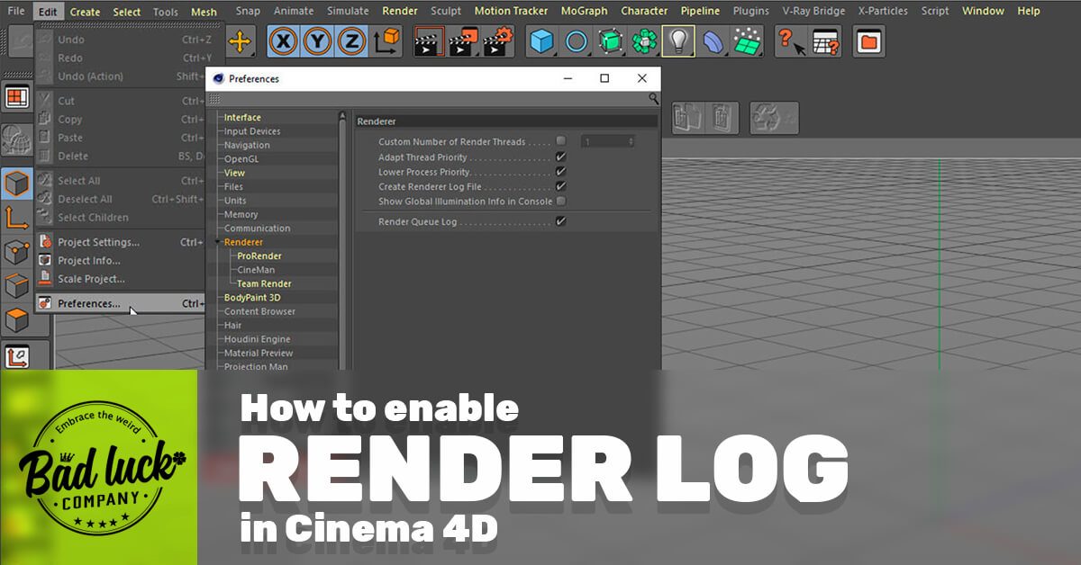1081x565 pixels.
Task: Enable Custom Number of Render Threads
Action: 560,142
